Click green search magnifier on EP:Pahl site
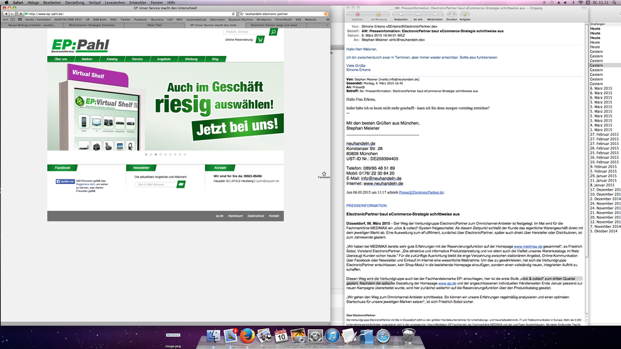This screenshot has height=349, width=621. coord(273,31)
